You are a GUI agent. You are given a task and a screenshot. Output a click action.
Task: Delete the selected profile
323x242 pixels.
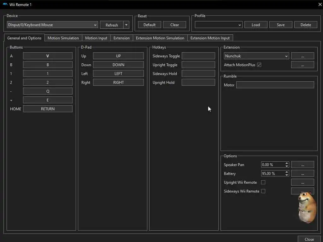[306, 25]
